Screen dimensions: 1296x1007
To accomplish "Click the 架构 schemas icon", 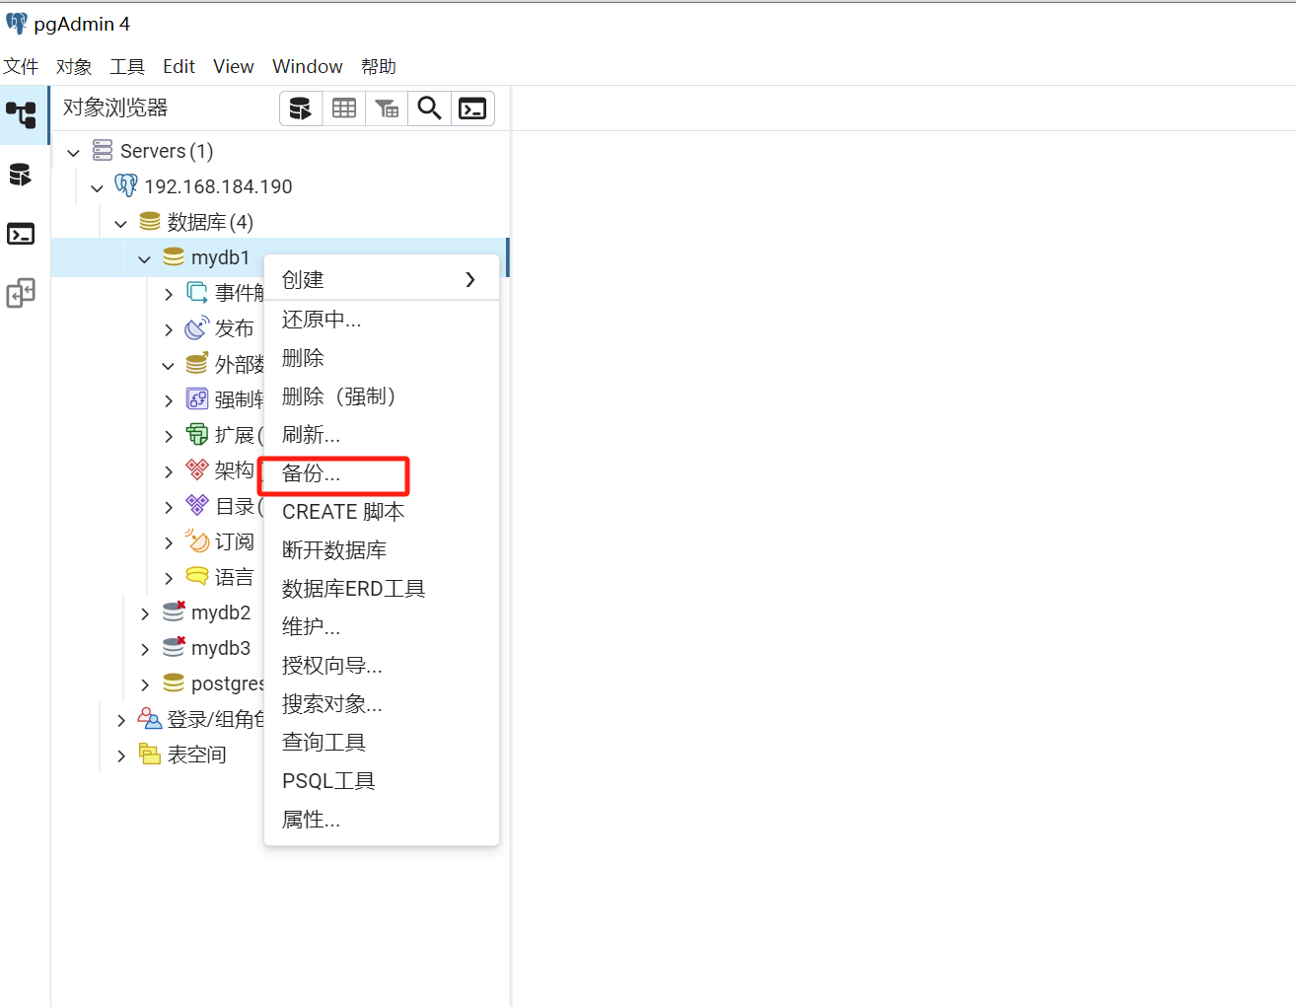I will tap(197, 470).
